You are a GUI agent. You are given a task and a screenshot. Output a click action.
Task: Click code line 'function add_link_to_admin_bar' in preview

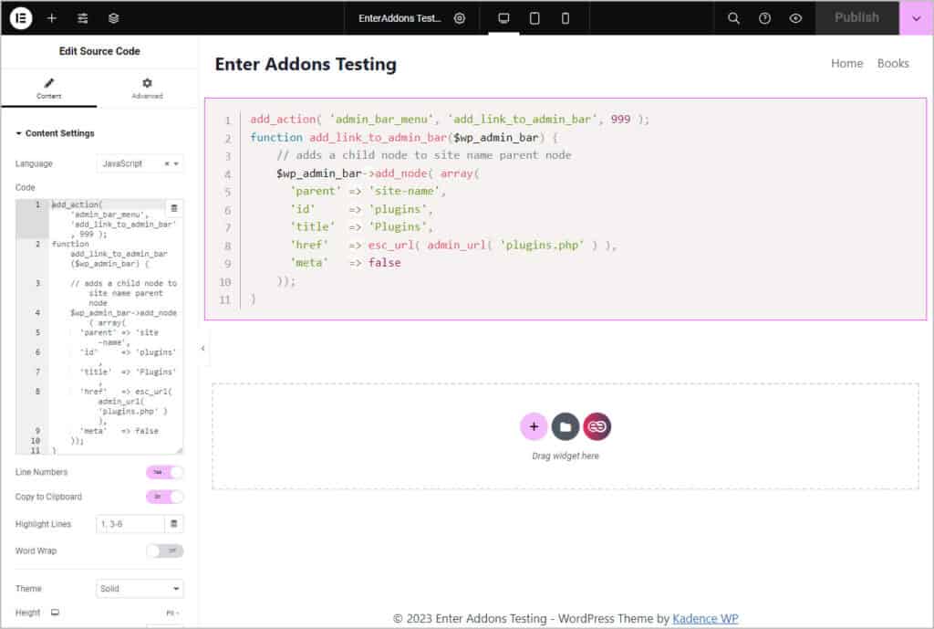pyautogui.click(x=404, y=138)
